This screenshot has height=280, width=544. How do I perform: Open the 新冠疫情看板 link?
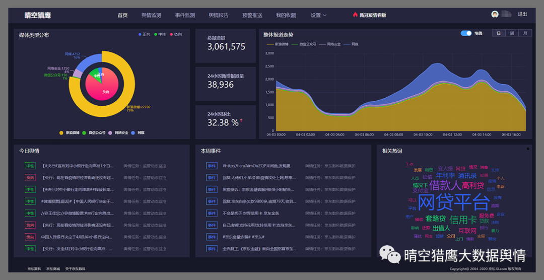click(373, 15)
